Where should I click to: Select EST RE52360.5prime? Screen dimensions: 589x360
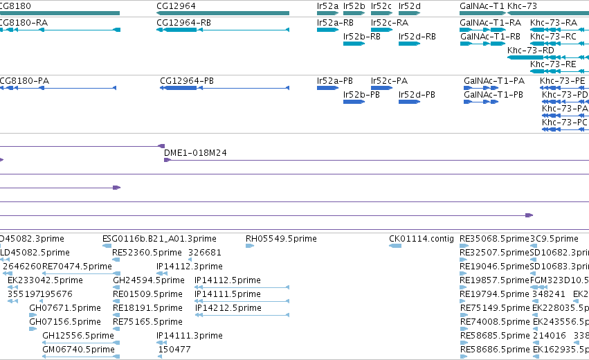[x=147, y=253]
